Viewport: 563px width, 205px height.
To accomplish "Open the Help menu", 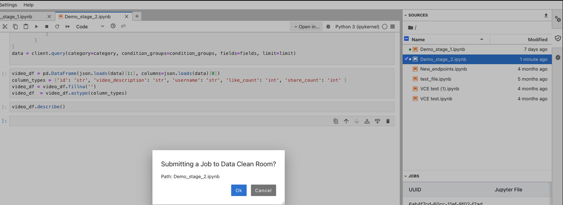I will tap(28, 5).
